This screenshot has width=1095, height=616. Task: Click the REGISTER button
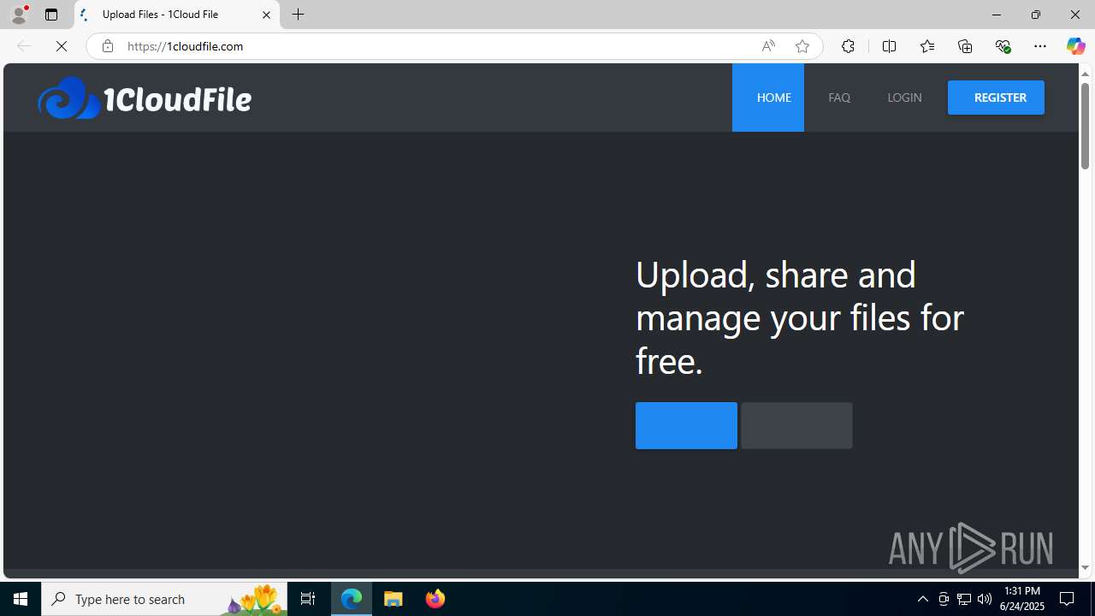[x=996, y=98]
